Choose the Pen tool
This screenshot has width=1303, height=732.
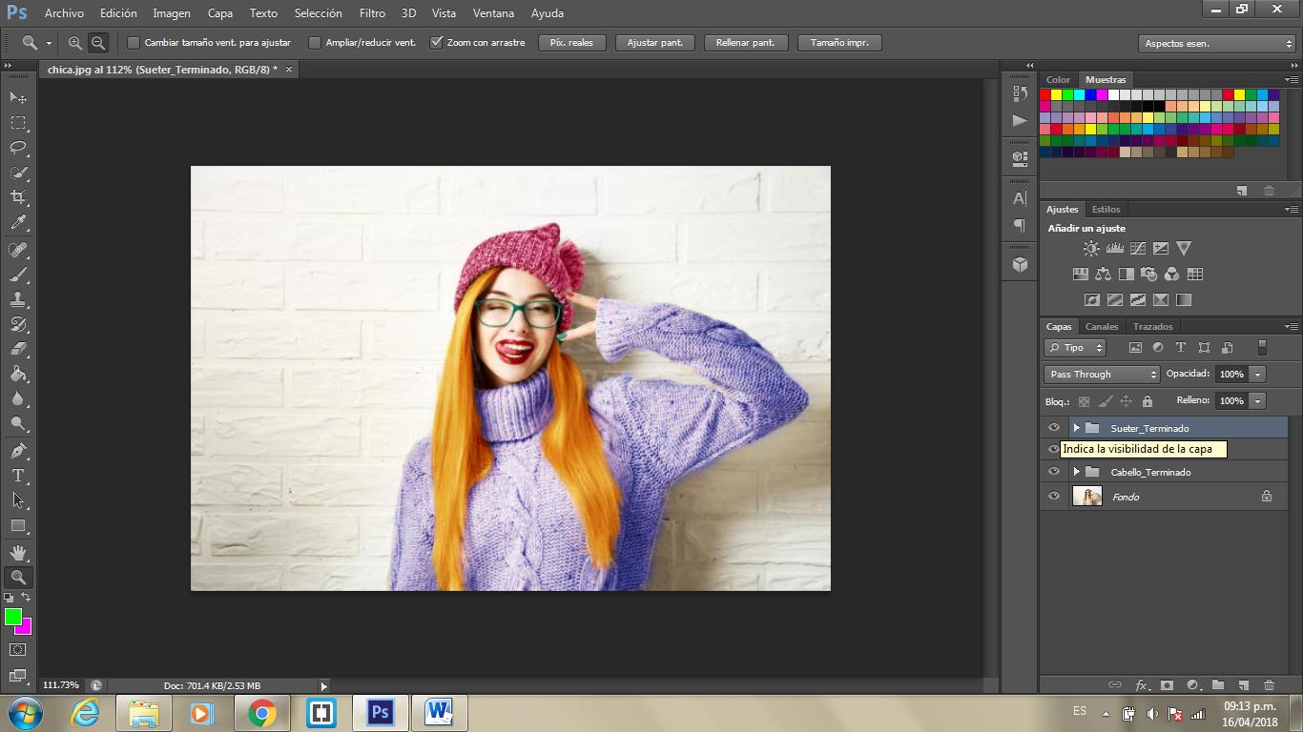[18, 450]
